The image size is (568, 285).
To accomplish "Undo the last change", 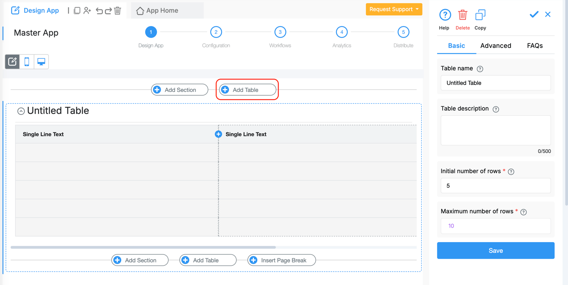I will (99, 10).
